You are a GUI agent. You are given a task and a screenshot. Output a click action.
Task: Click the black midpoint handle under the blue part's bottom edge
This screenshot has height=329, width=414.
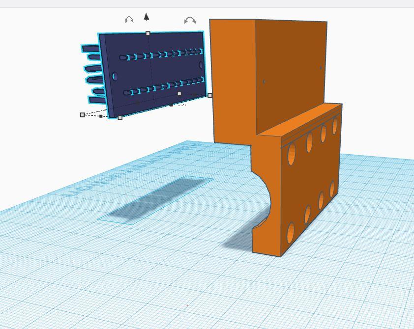172,105
